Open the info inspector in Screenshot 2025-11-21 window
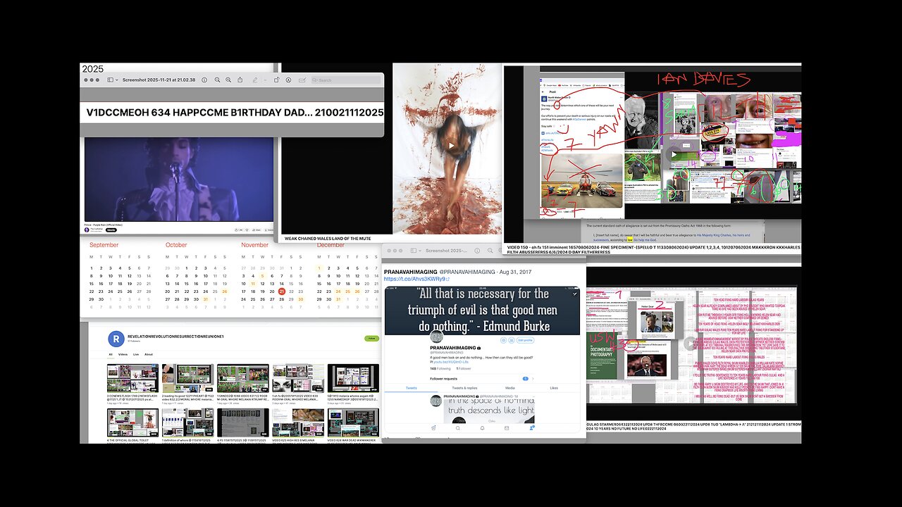This screenshot has width=902, height=507. [204, 80]
